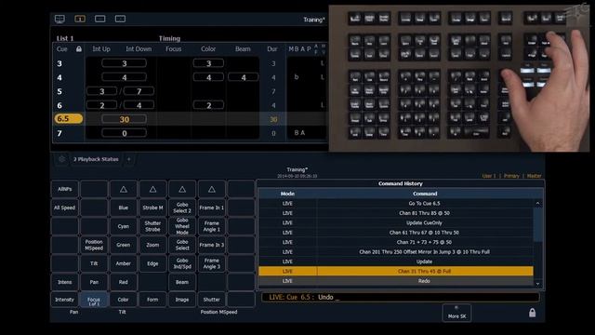Expand triangle above the Strobe M column
Screen dimensions: 595x335
152,189
